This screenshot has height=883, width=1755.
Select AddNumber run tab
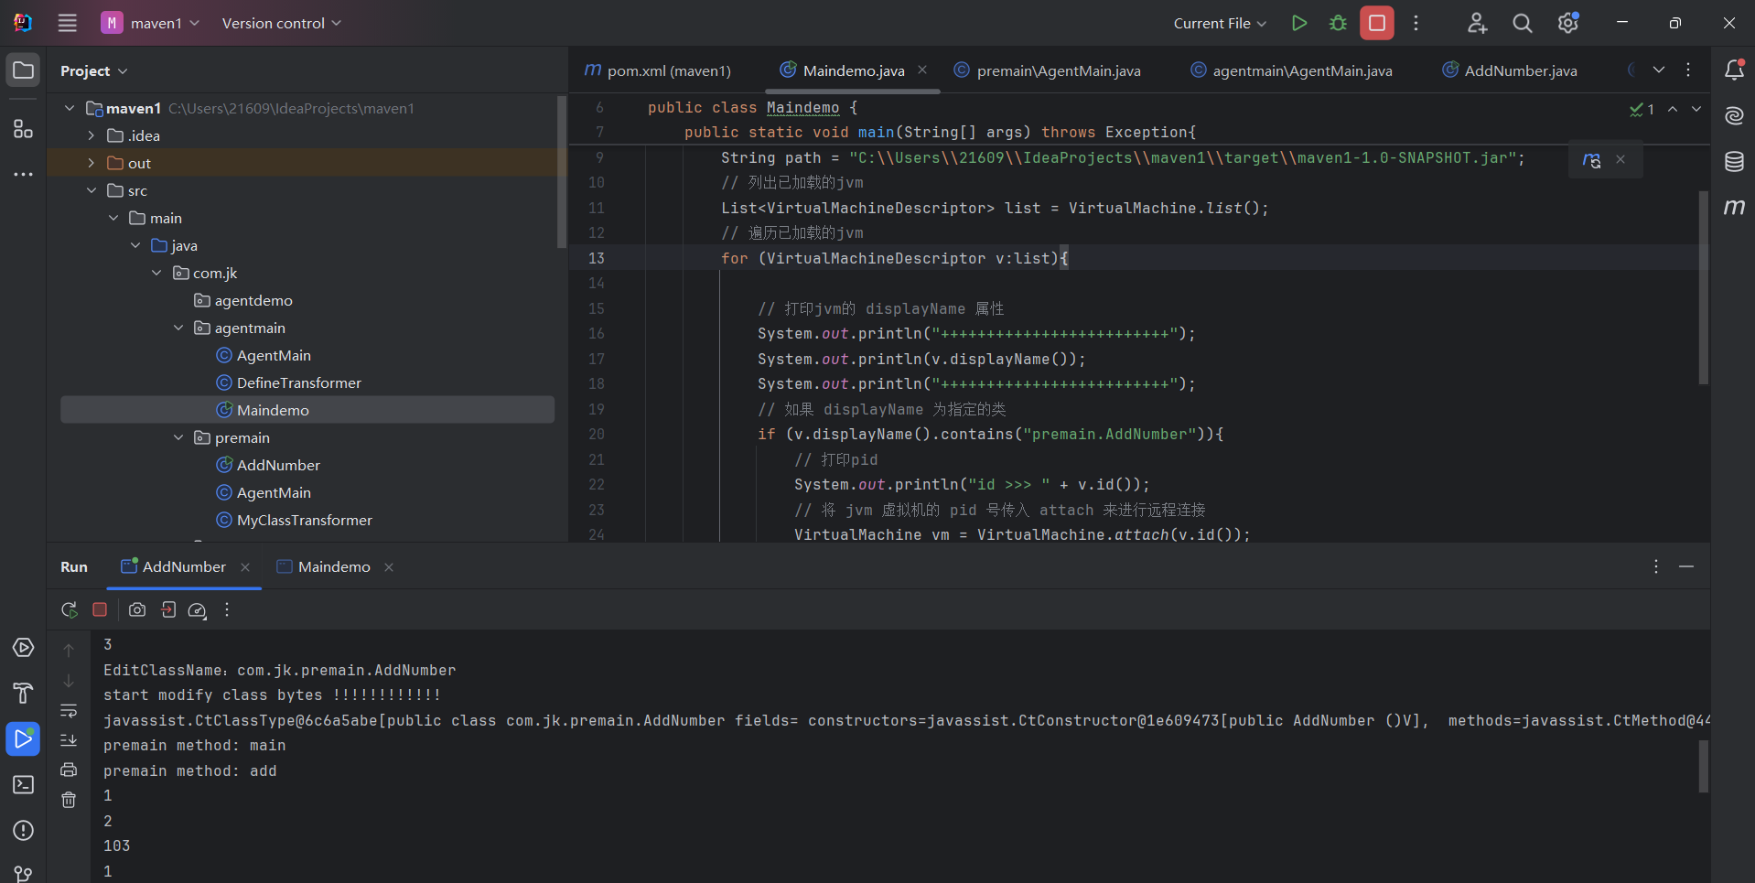174,566
